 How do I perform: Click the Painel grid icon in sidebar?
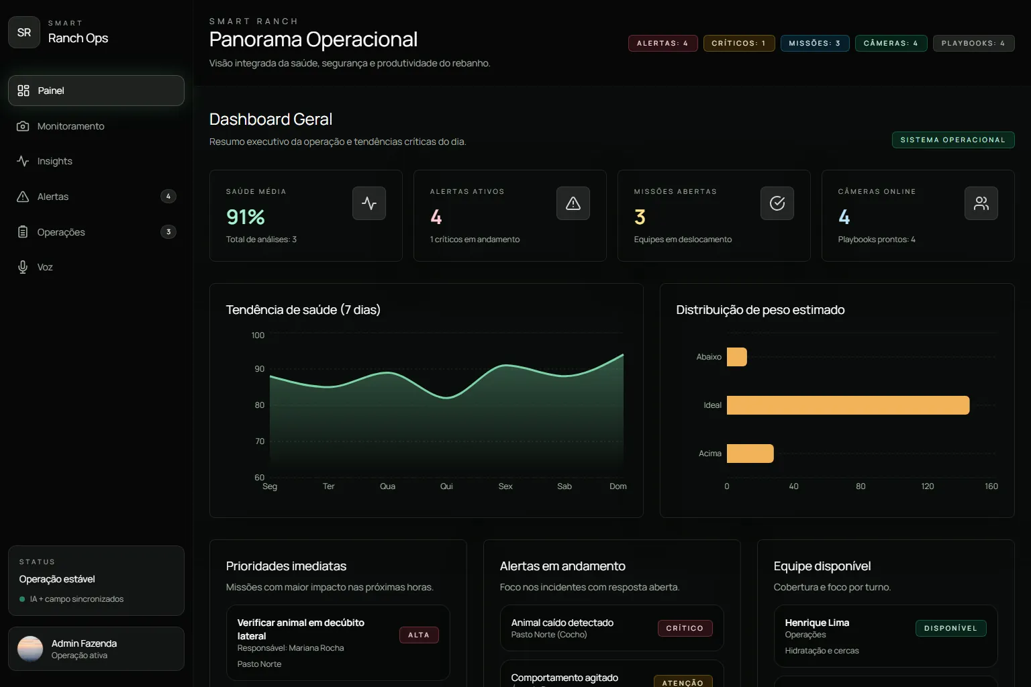click(x=23, y=91)
